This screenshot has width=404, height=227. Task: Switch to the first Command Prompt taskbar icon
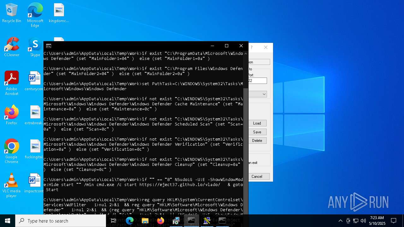[x=192, y=221]
